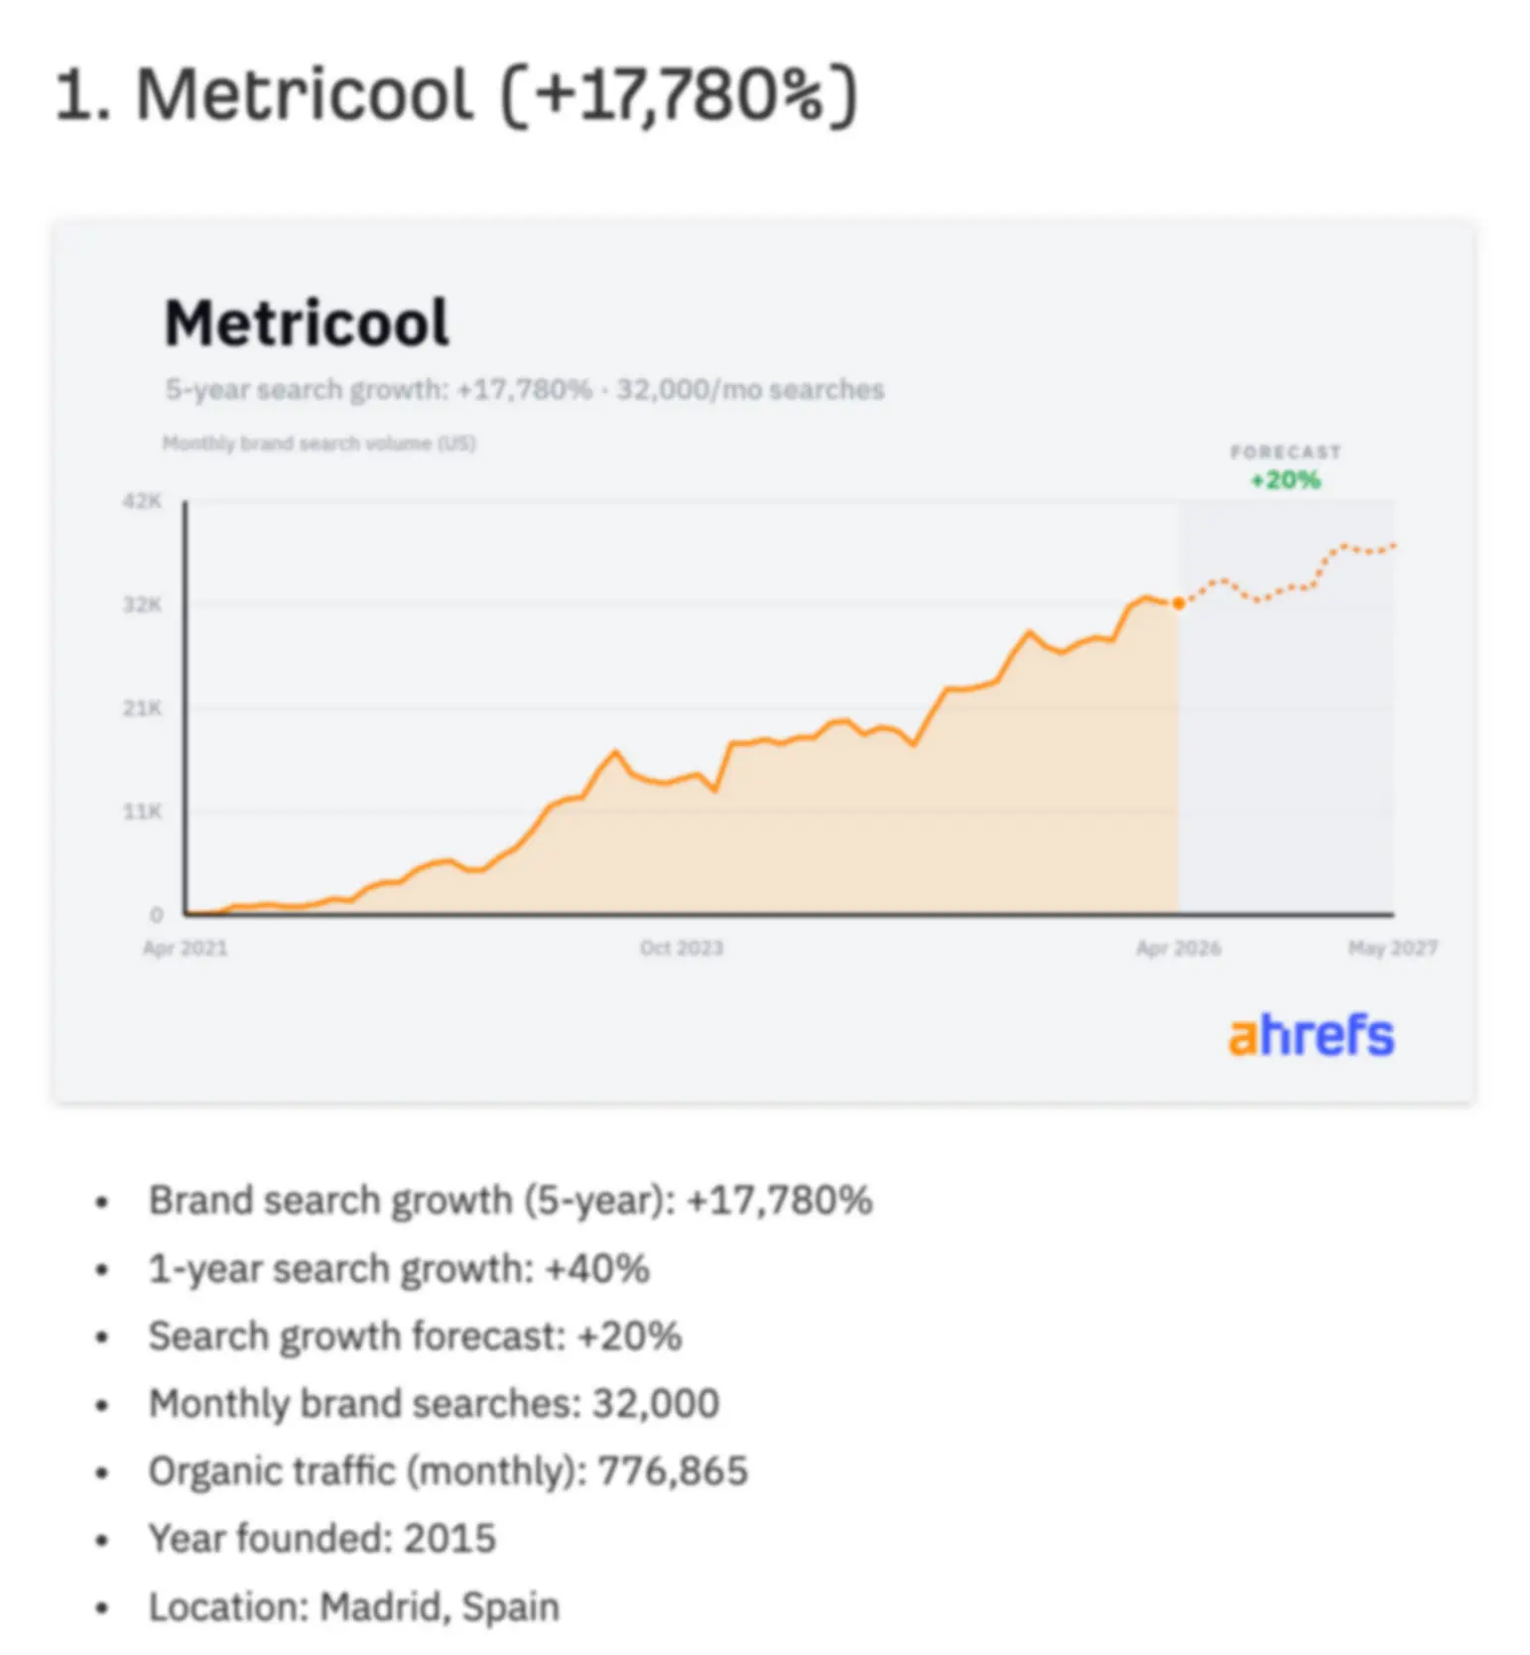The width and height of the screenshot is (1530, 1655).
Task: Click the bold Metricool chart title
Action: (307, 323)
